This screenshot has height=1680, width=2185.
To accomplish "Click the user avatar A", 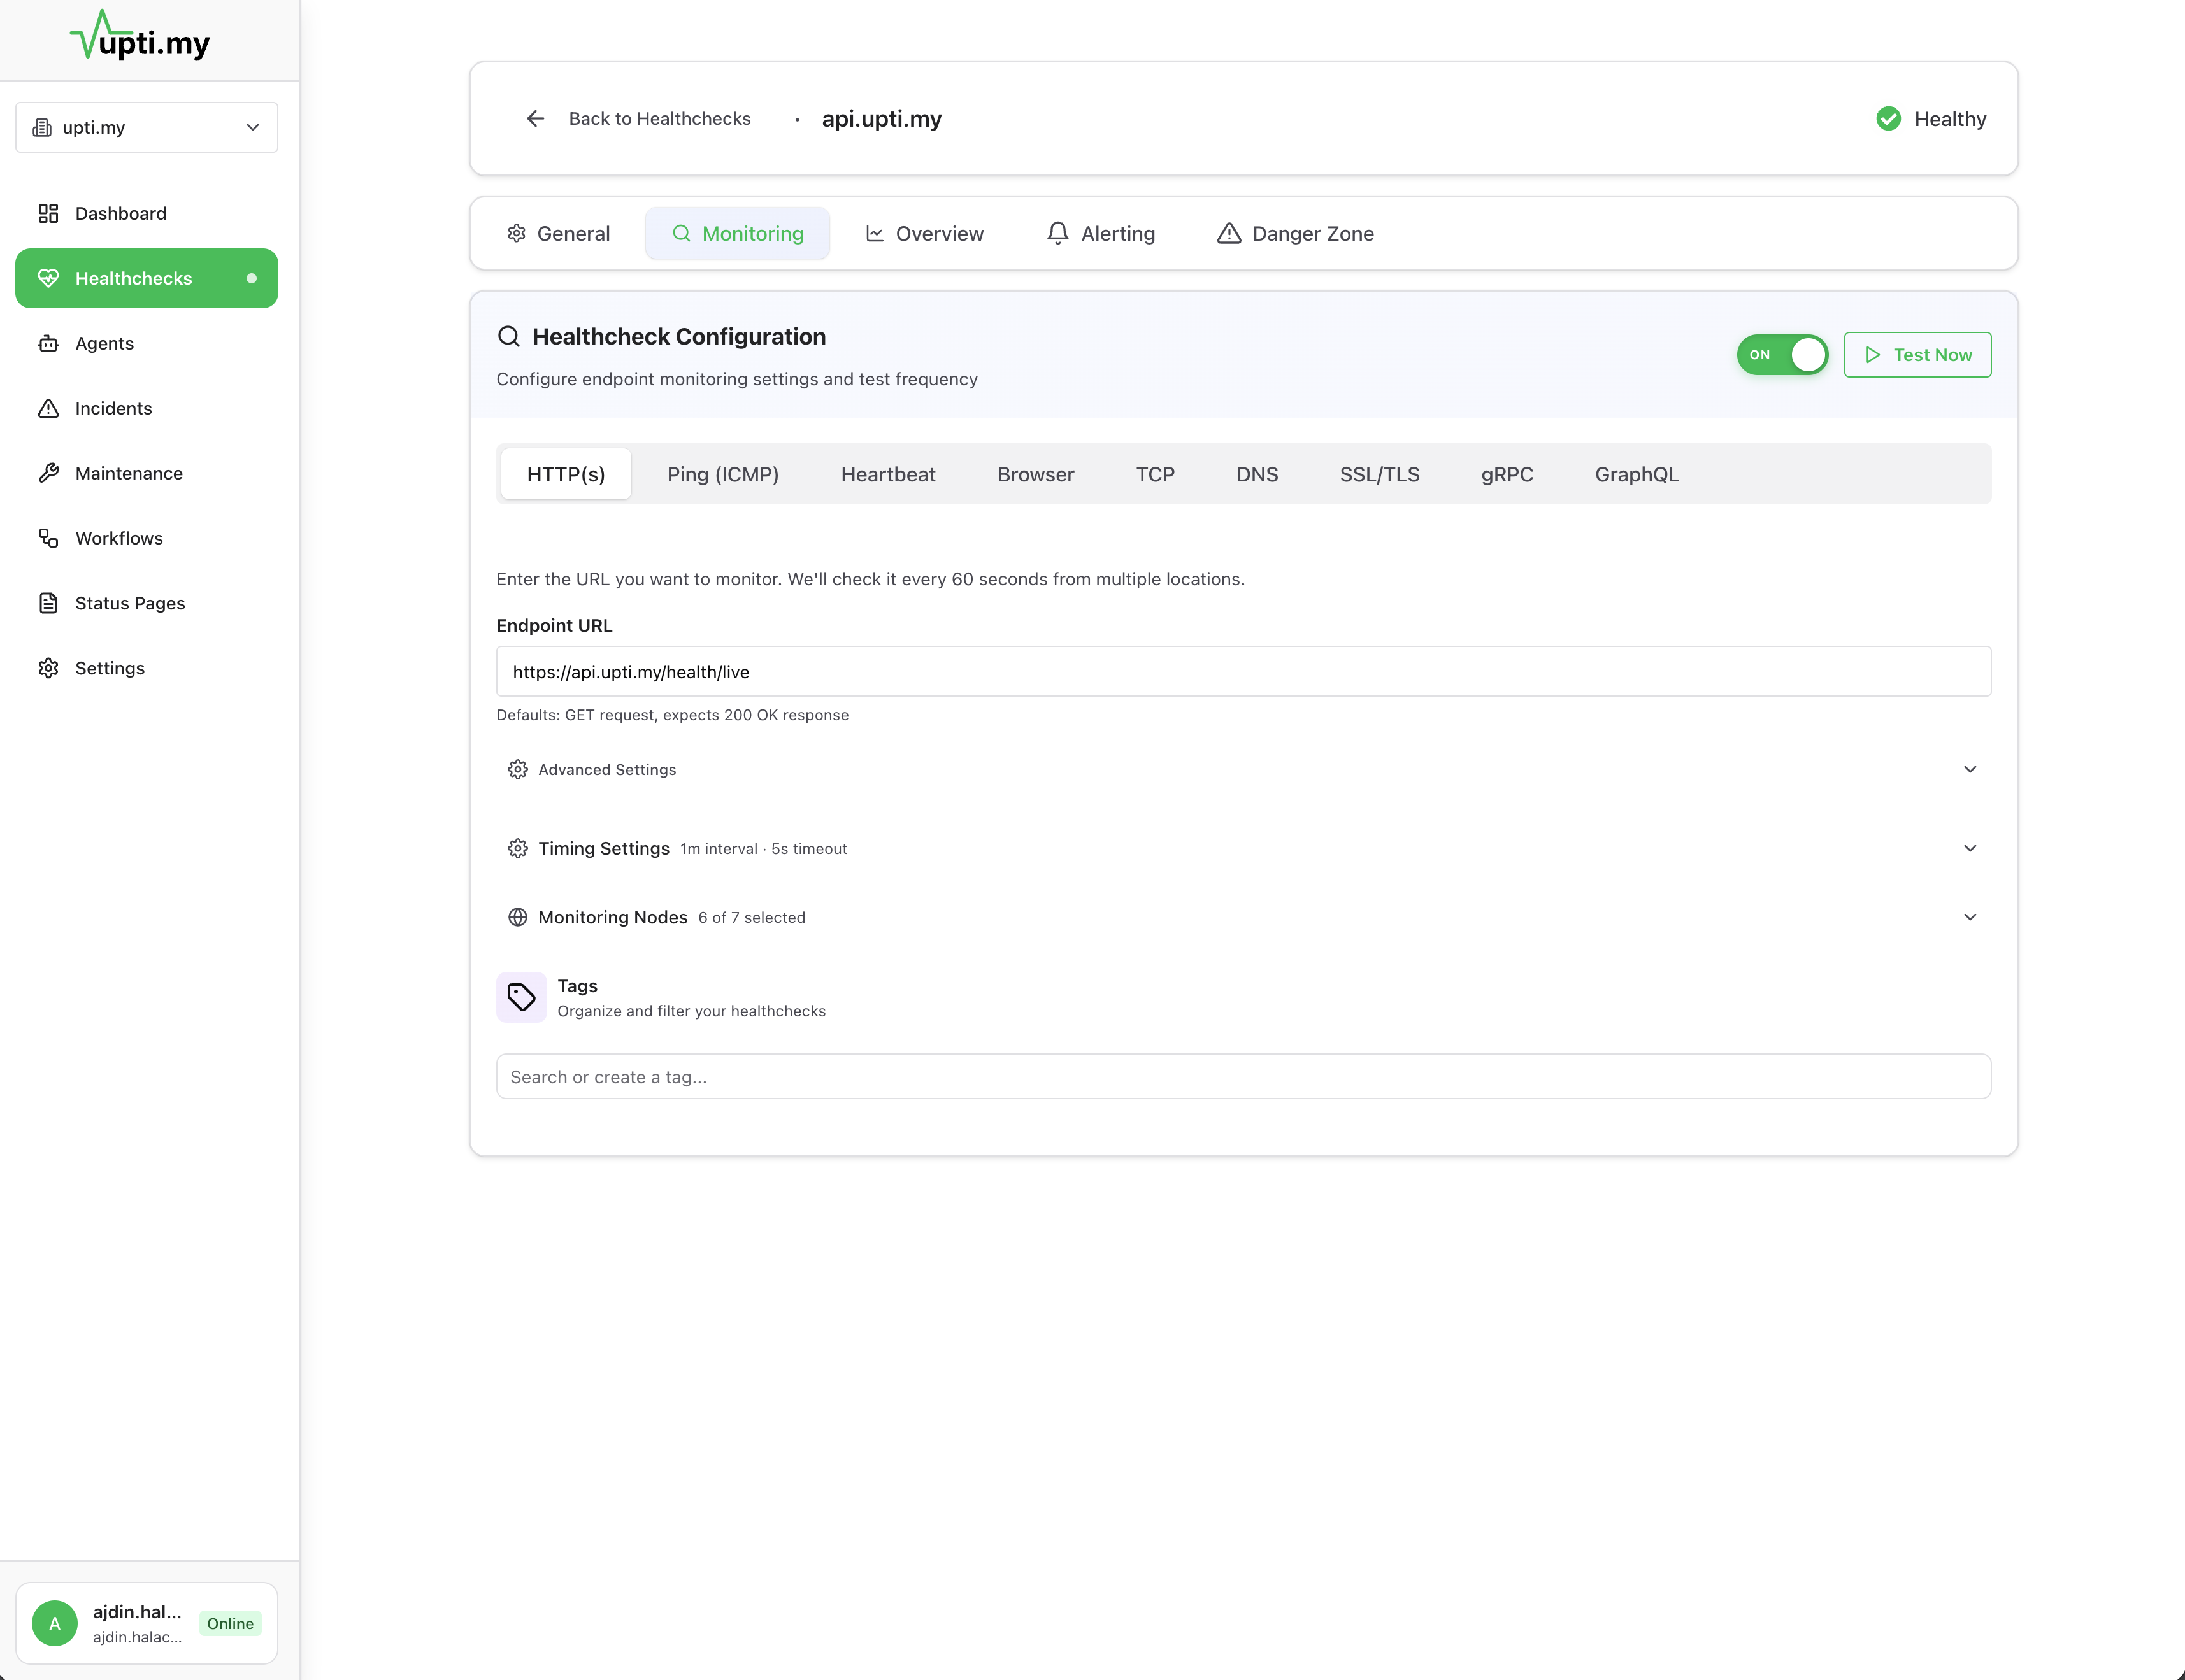I will click(x=55, y=1623).
